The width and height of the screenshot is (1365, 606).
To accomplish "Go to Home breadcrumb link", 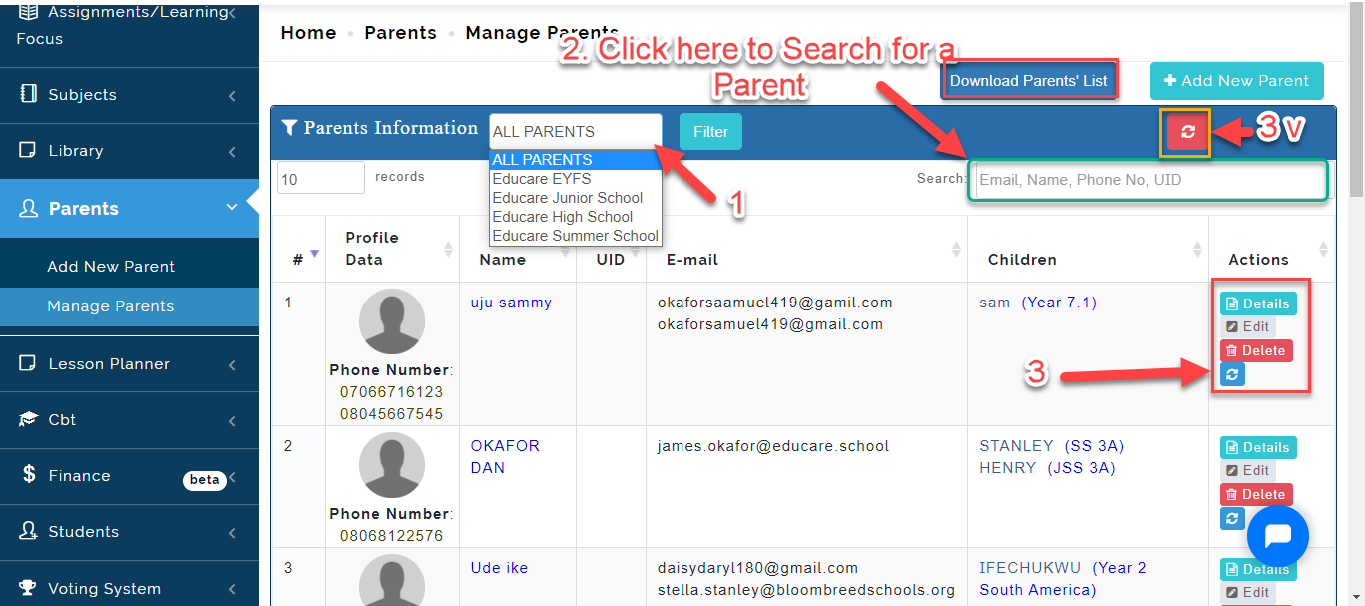I will point(308,33).
